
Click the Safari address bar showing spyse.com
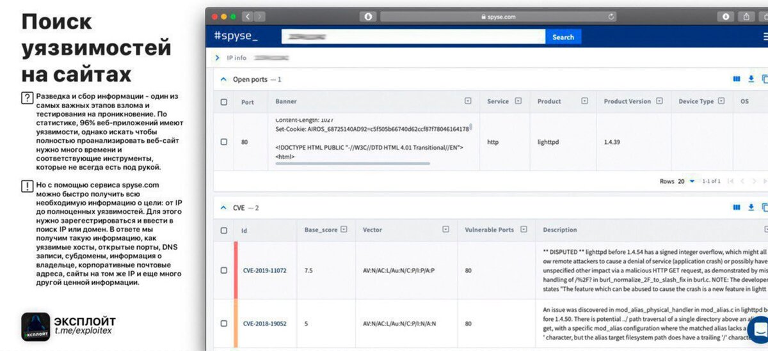click(x=500, y=17)
